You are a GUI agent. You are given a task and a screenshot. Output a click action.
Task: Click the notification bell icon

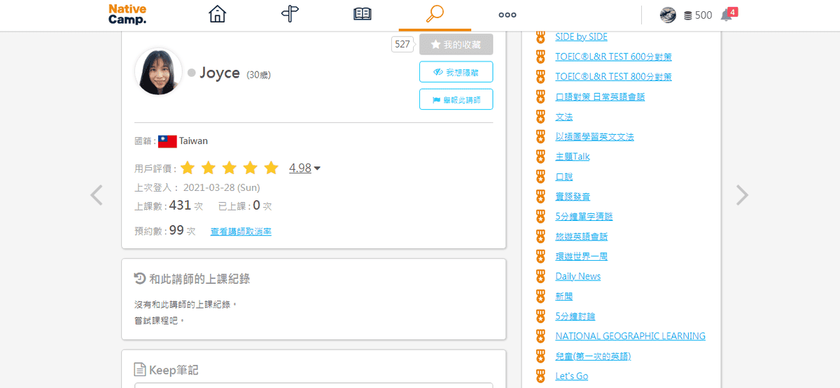tap(727, 15)
